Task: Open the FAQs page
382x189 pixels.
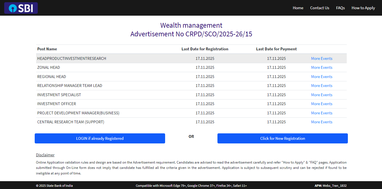Action: (x=340, y=8)
